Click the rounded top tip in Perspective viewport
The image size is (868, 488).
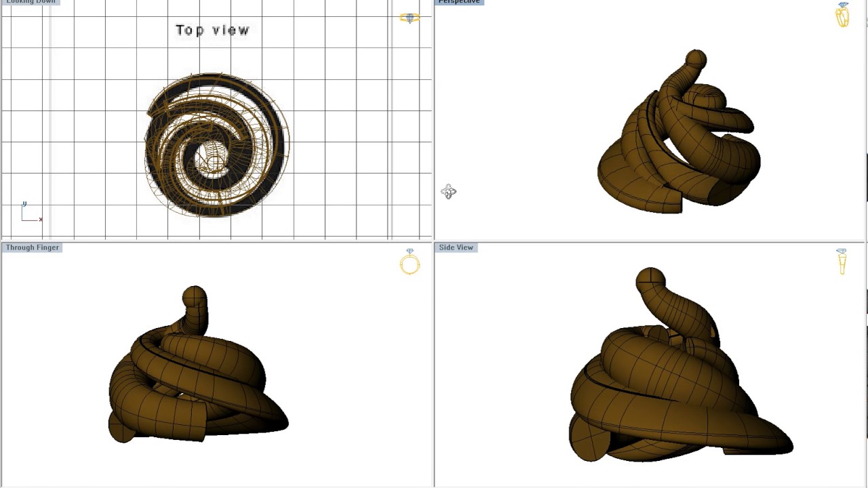(x=696, y=59)
